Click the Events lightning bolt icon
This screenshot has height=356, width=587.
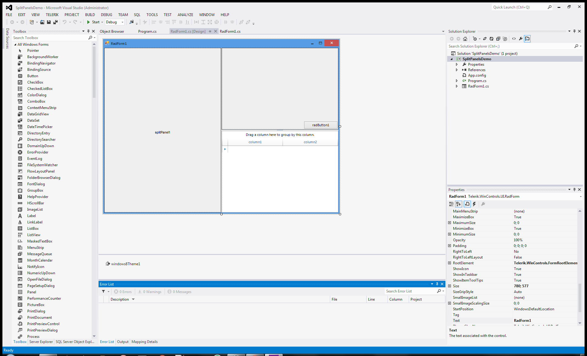coord(475,204)
